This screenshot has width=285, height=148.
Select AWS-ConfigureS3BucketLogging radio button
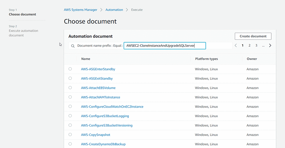click(70, 116)
